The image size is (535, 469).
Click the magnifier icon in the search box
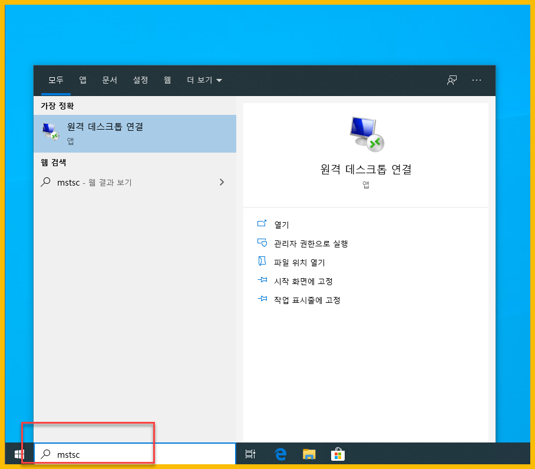(45, 454)
